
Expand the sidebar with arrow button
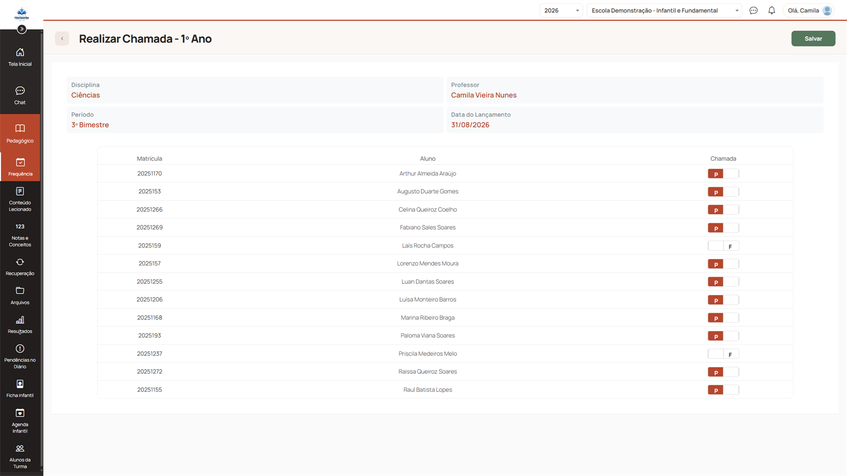22,29
